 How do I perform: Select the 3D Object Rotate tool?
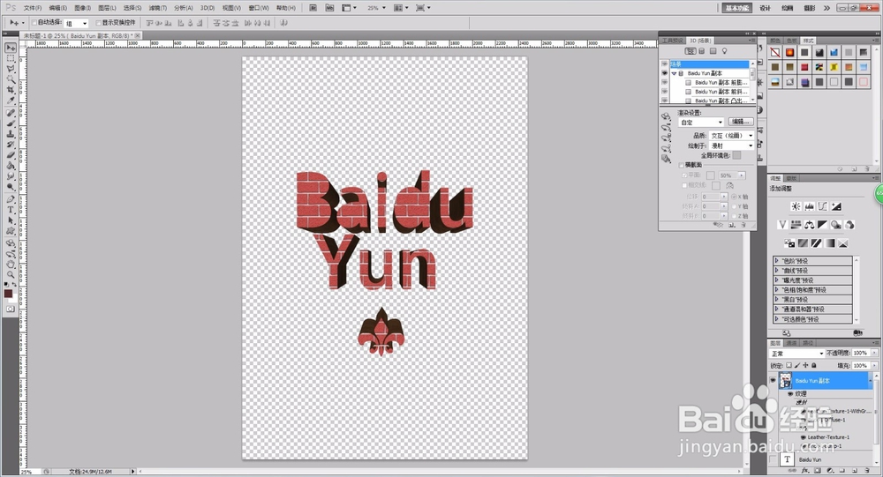[10, 242]
